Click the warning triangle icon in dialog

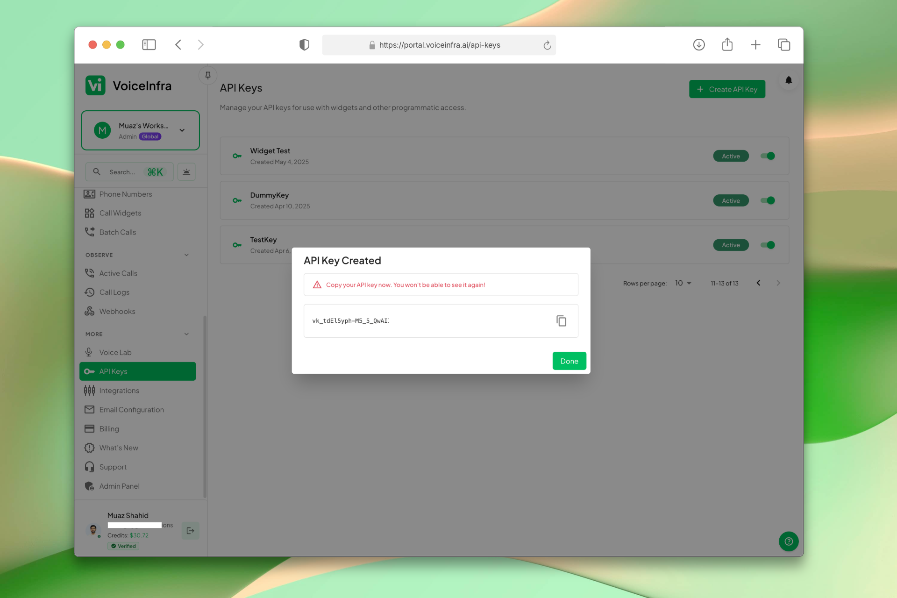tap(317, 285)
